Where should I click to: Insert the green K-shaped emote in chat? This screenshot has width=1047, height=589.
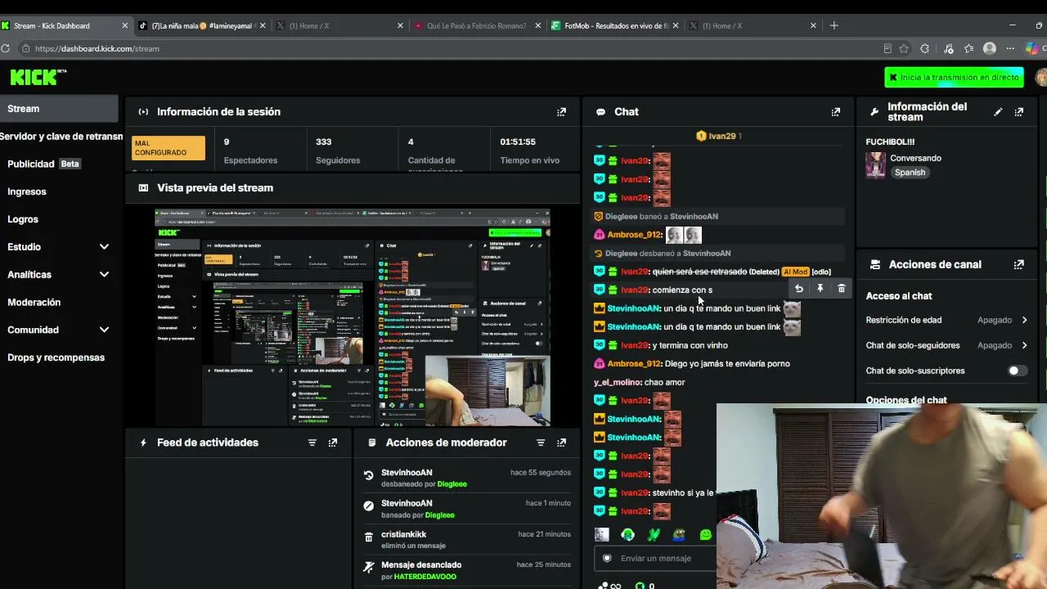click(x=654, y=535)
